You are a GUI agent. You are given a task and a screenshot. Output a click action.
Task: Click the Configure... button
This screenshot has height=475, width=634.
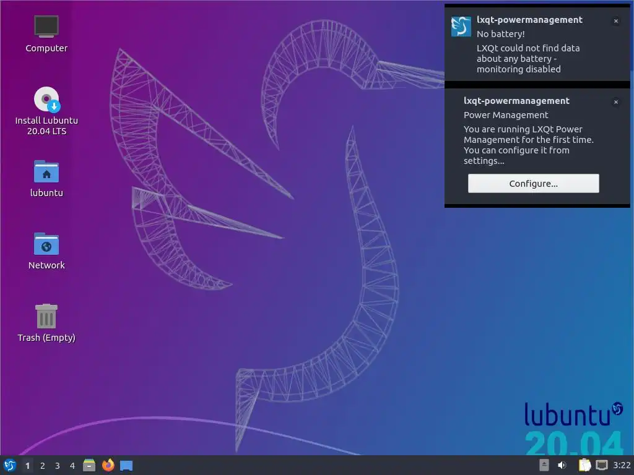533,183
